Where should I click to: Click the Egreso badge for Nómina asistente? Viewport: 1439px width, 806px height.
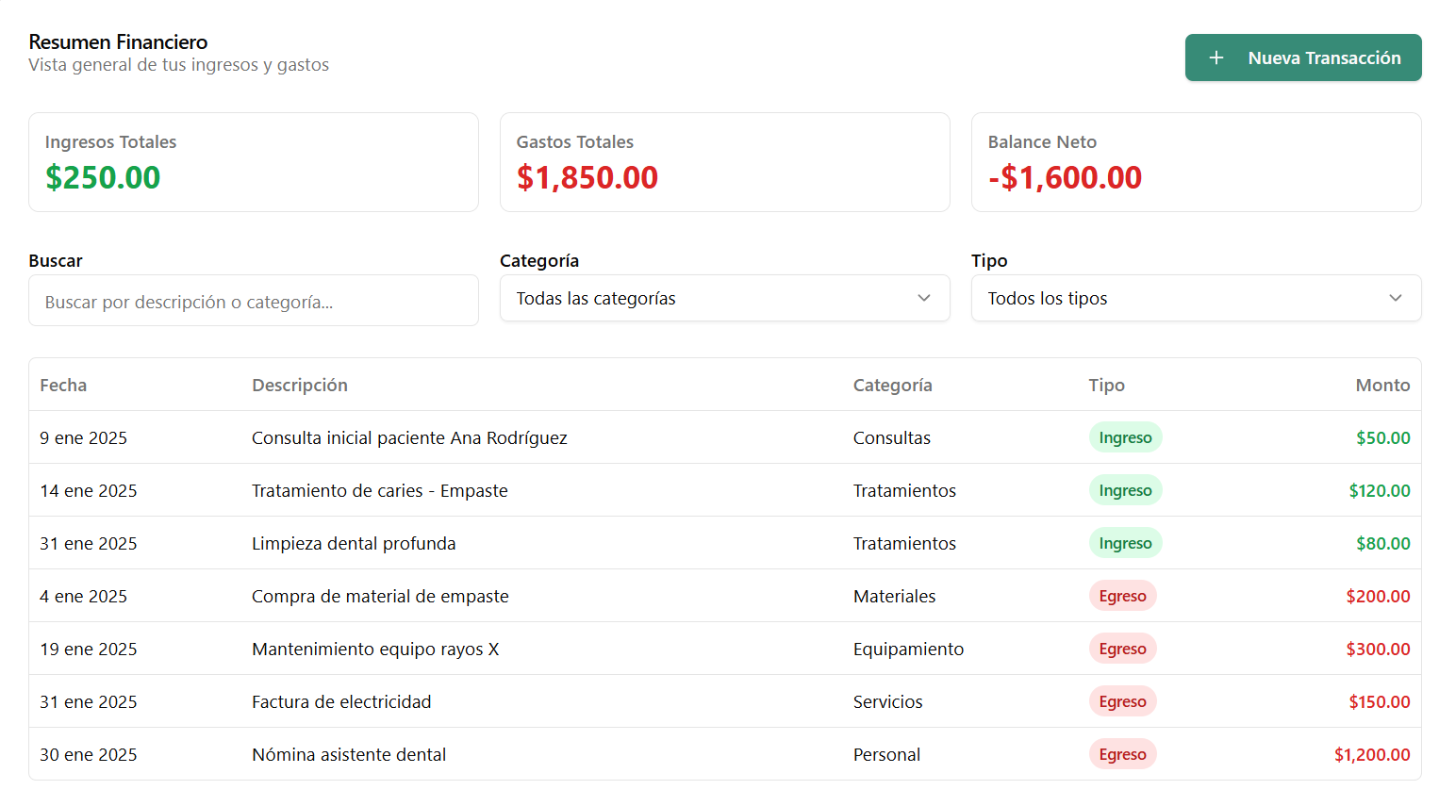(x=1122, y=754)
